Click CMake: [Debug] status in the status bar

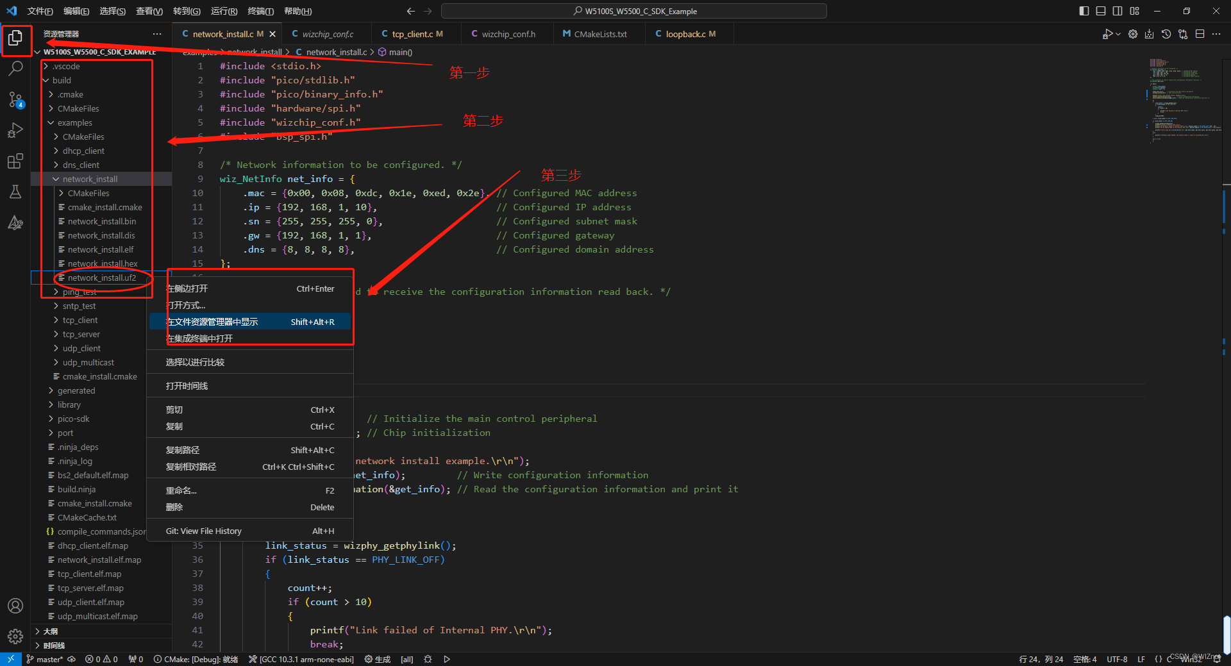[x=196, y=659]
